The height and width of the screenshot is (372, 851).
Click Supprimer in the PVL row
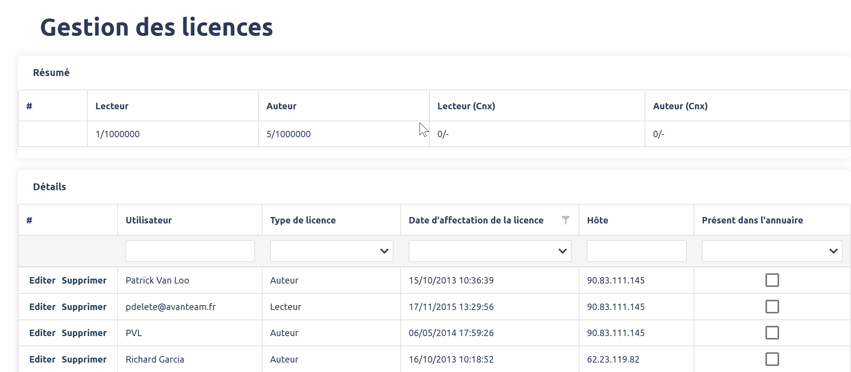[84, 333]
